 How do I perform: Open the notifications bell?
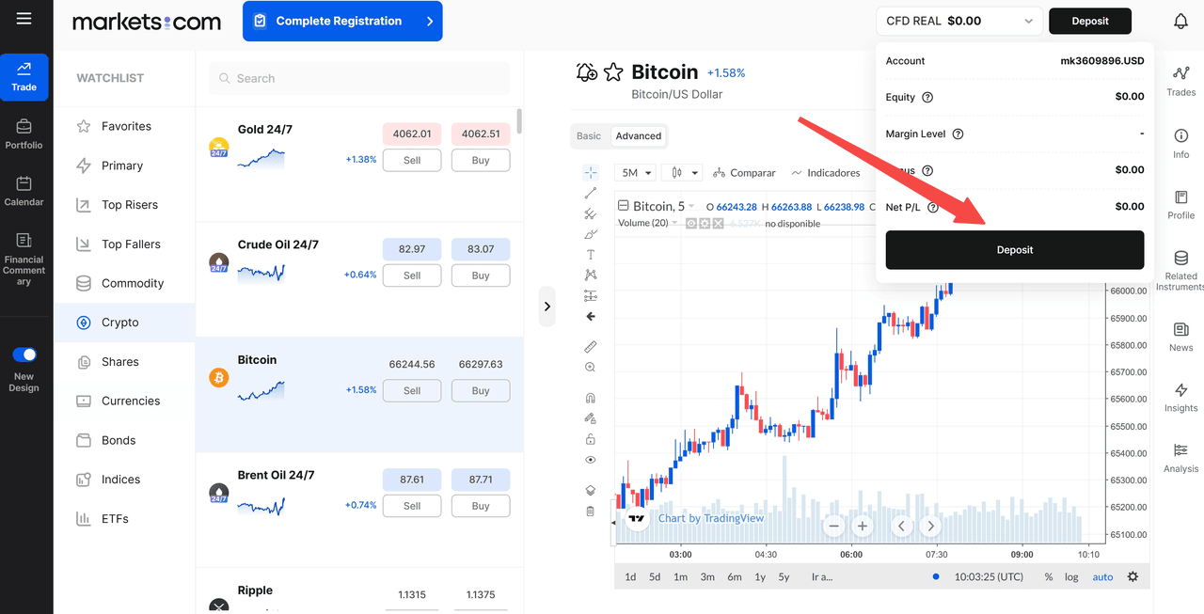click(1180, 21)
